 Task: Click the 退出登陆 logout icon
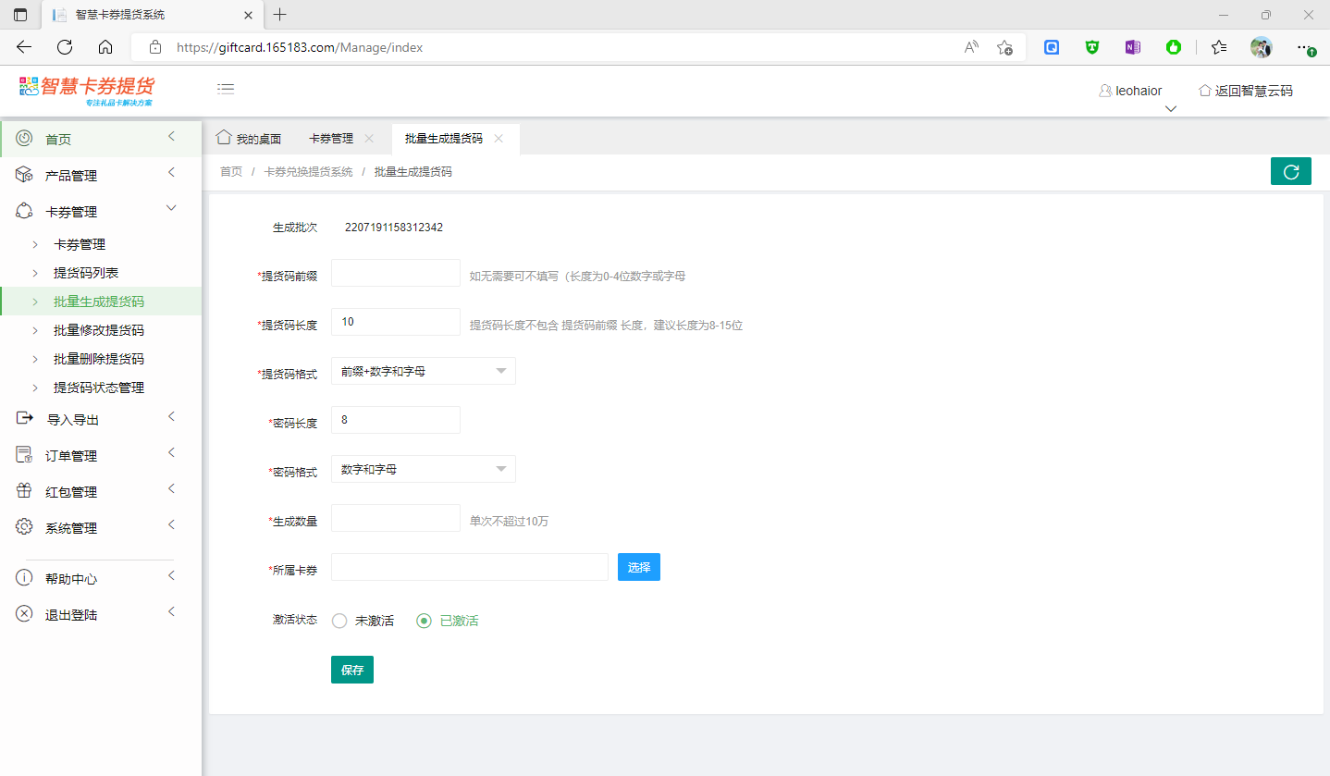pyautogui.click(x=24, y=614)
